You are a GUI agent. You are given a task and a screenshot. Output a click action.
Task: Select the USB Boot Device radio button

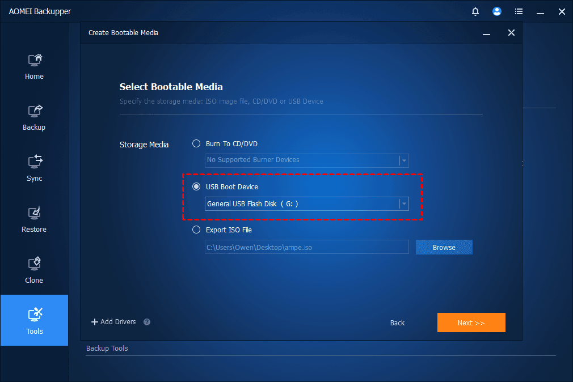[x=196, y=186]
